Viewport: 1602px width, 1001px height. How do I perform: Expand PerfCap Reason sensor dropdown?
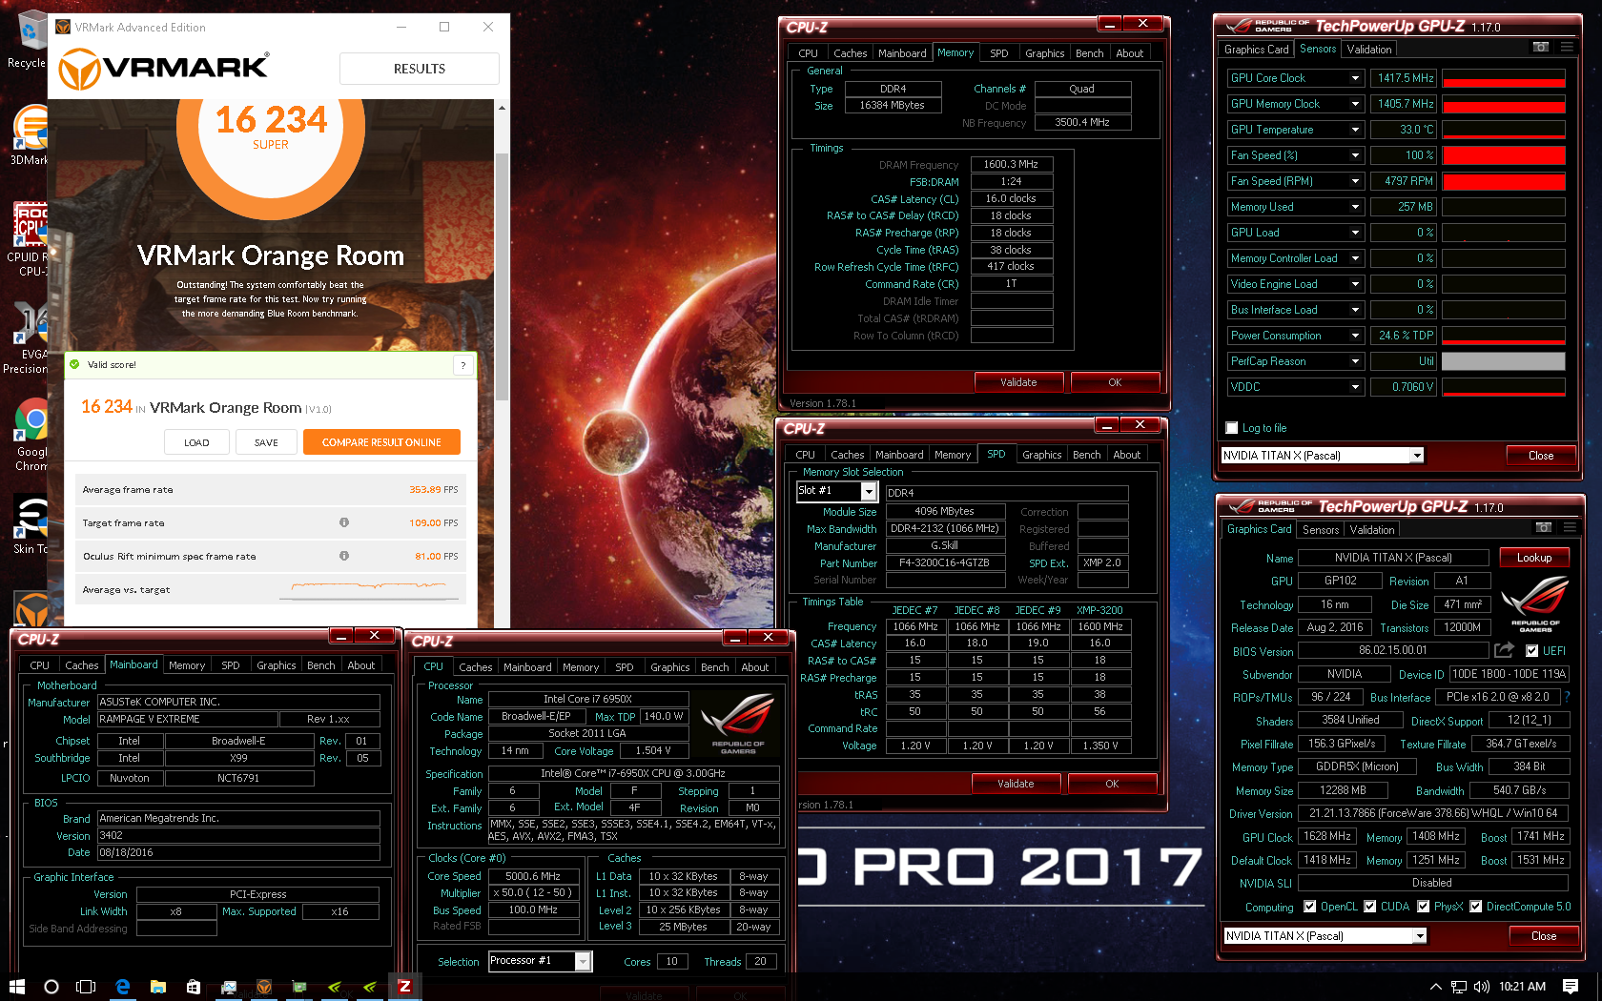point(1355,361)
